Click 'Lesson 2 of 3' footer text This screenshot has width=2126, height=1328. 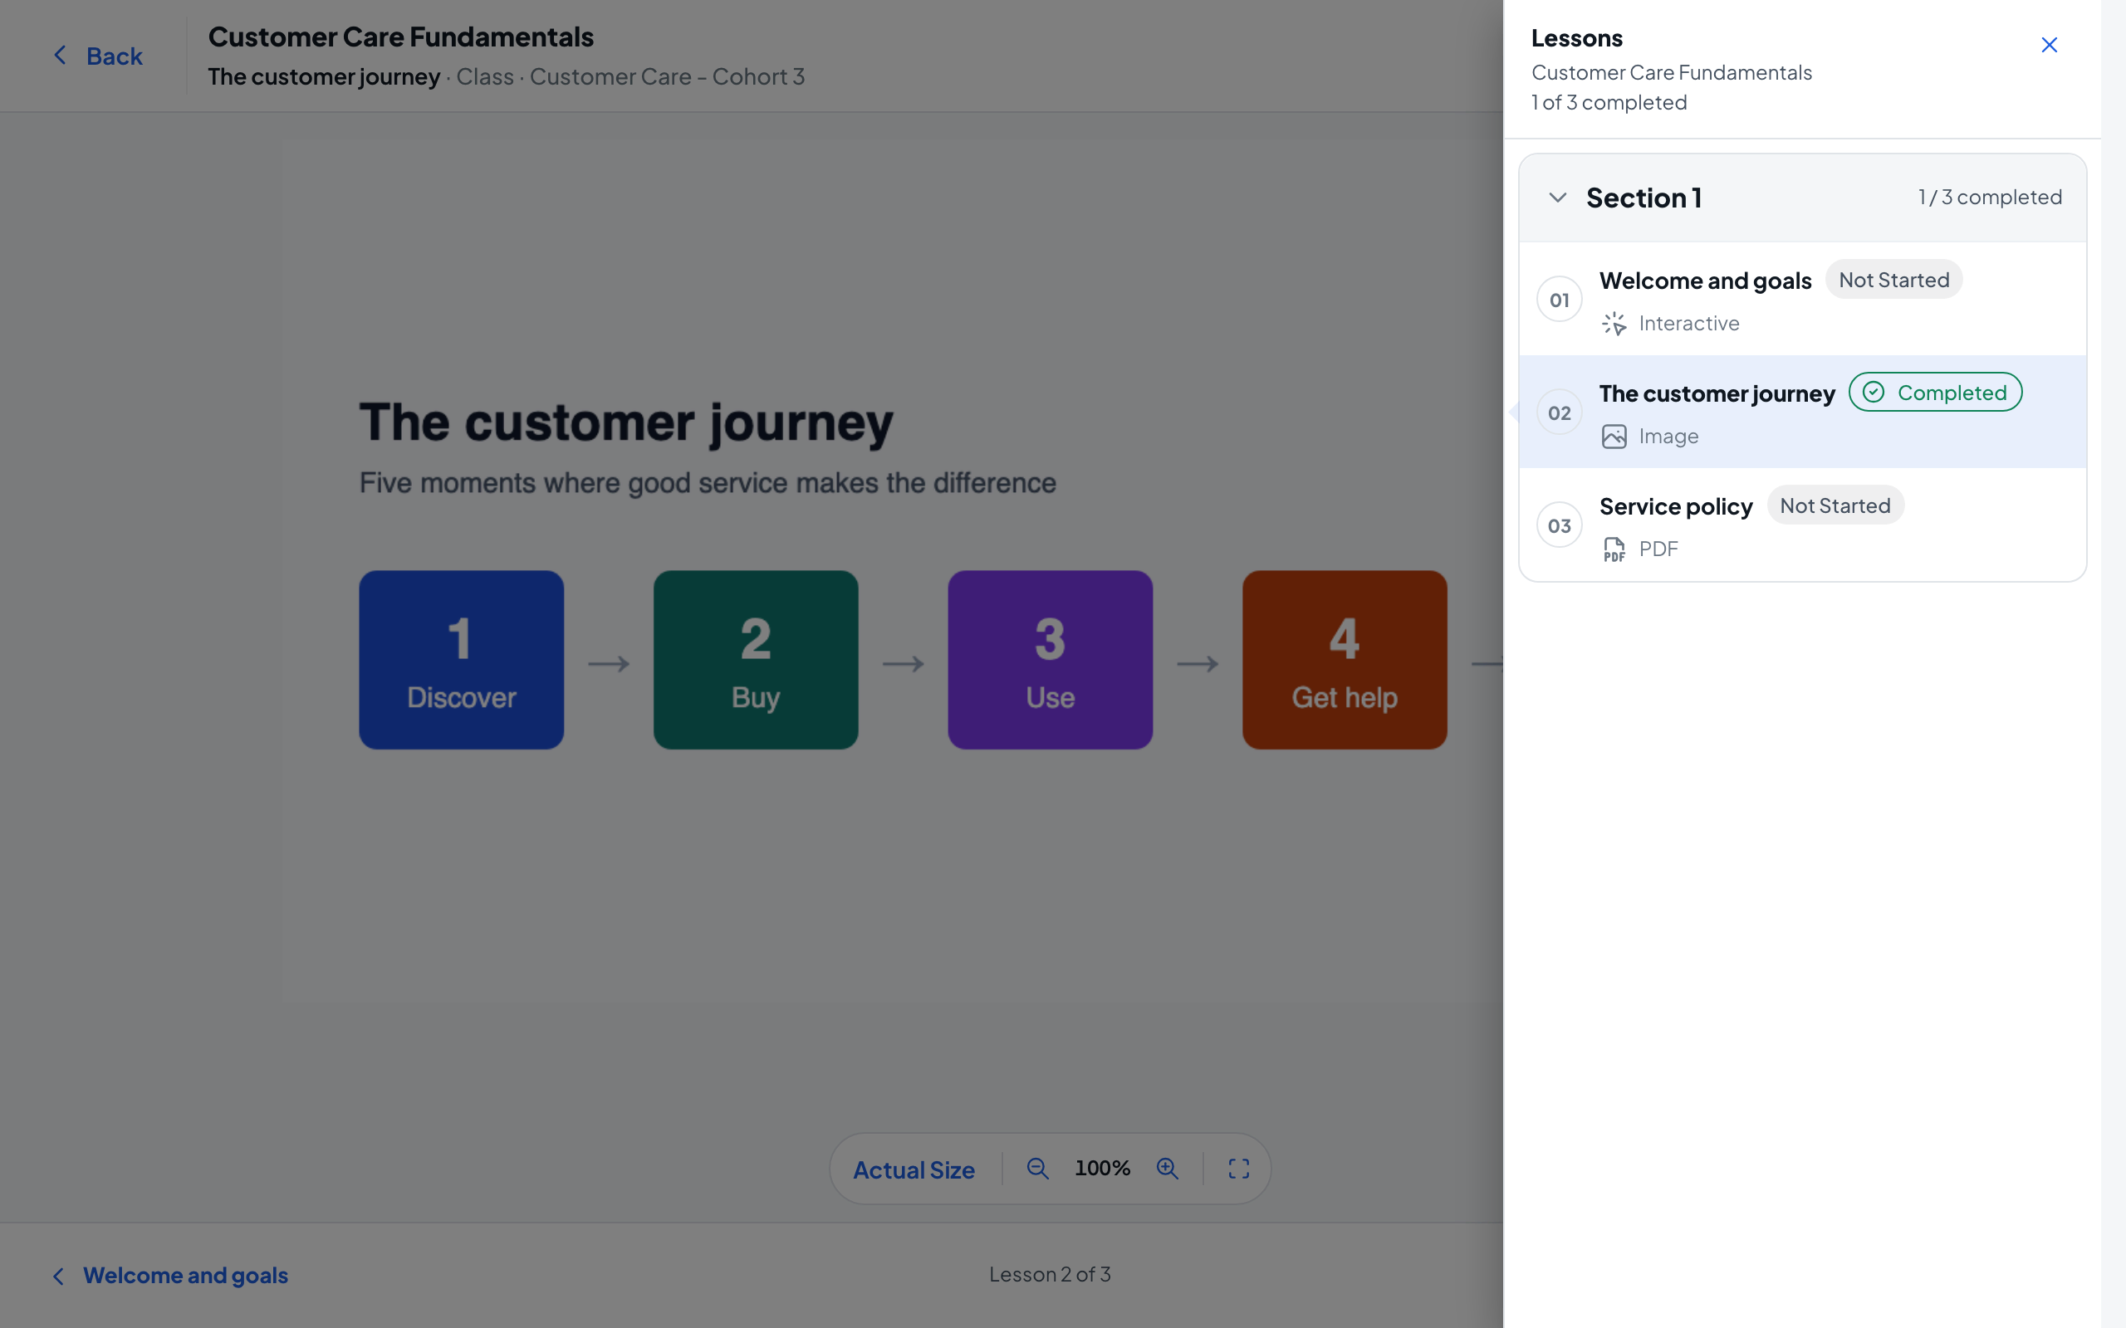(1050, 1274)
